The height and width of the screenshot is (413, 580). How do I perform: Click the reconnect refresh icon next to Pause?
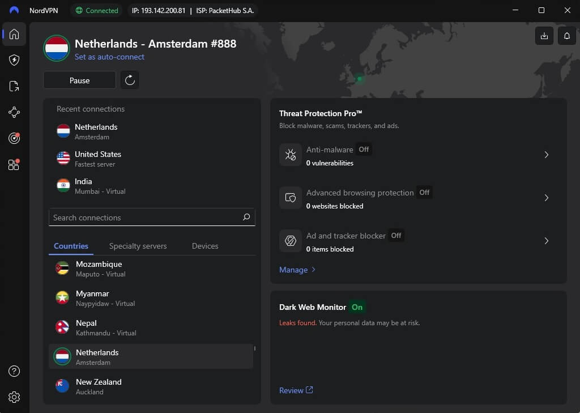point(130,80)
